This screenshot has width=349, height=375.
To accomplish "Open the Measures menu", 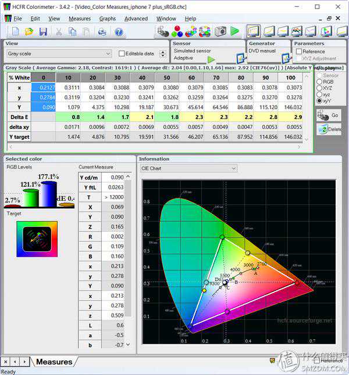I will (x=79, y=19).
